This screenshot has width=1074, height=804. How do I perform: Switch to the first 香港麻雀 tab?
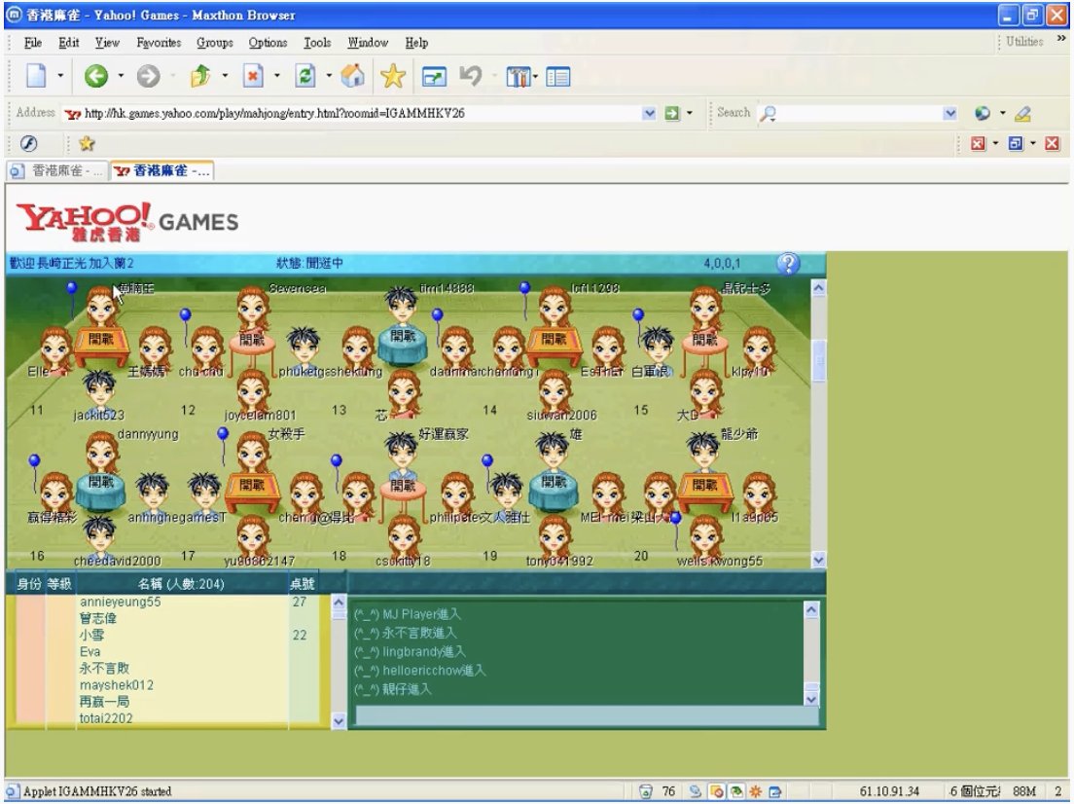click(x=57, y=170)
